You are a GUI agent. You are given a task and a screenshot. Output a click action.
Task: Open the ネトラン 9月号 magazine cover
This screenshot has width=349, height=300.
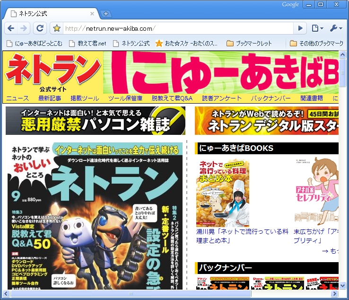[x=95, y=216]
